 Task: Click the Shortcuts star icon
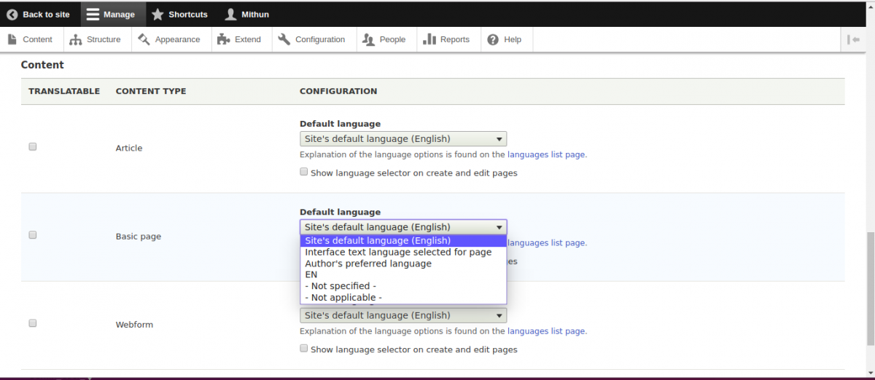(157, 14)
